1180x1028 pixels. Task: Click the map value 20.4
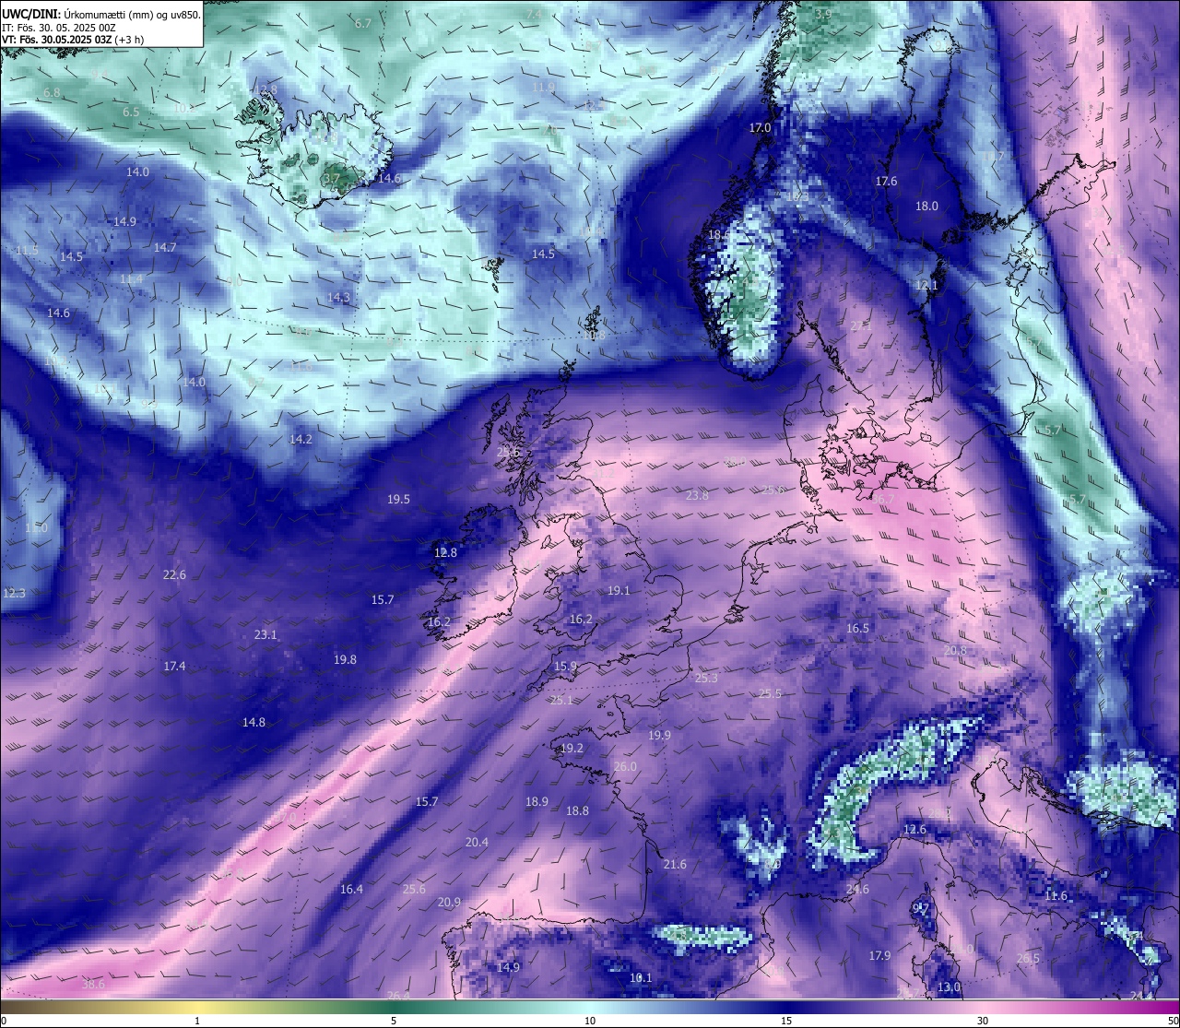coord(477,842)
